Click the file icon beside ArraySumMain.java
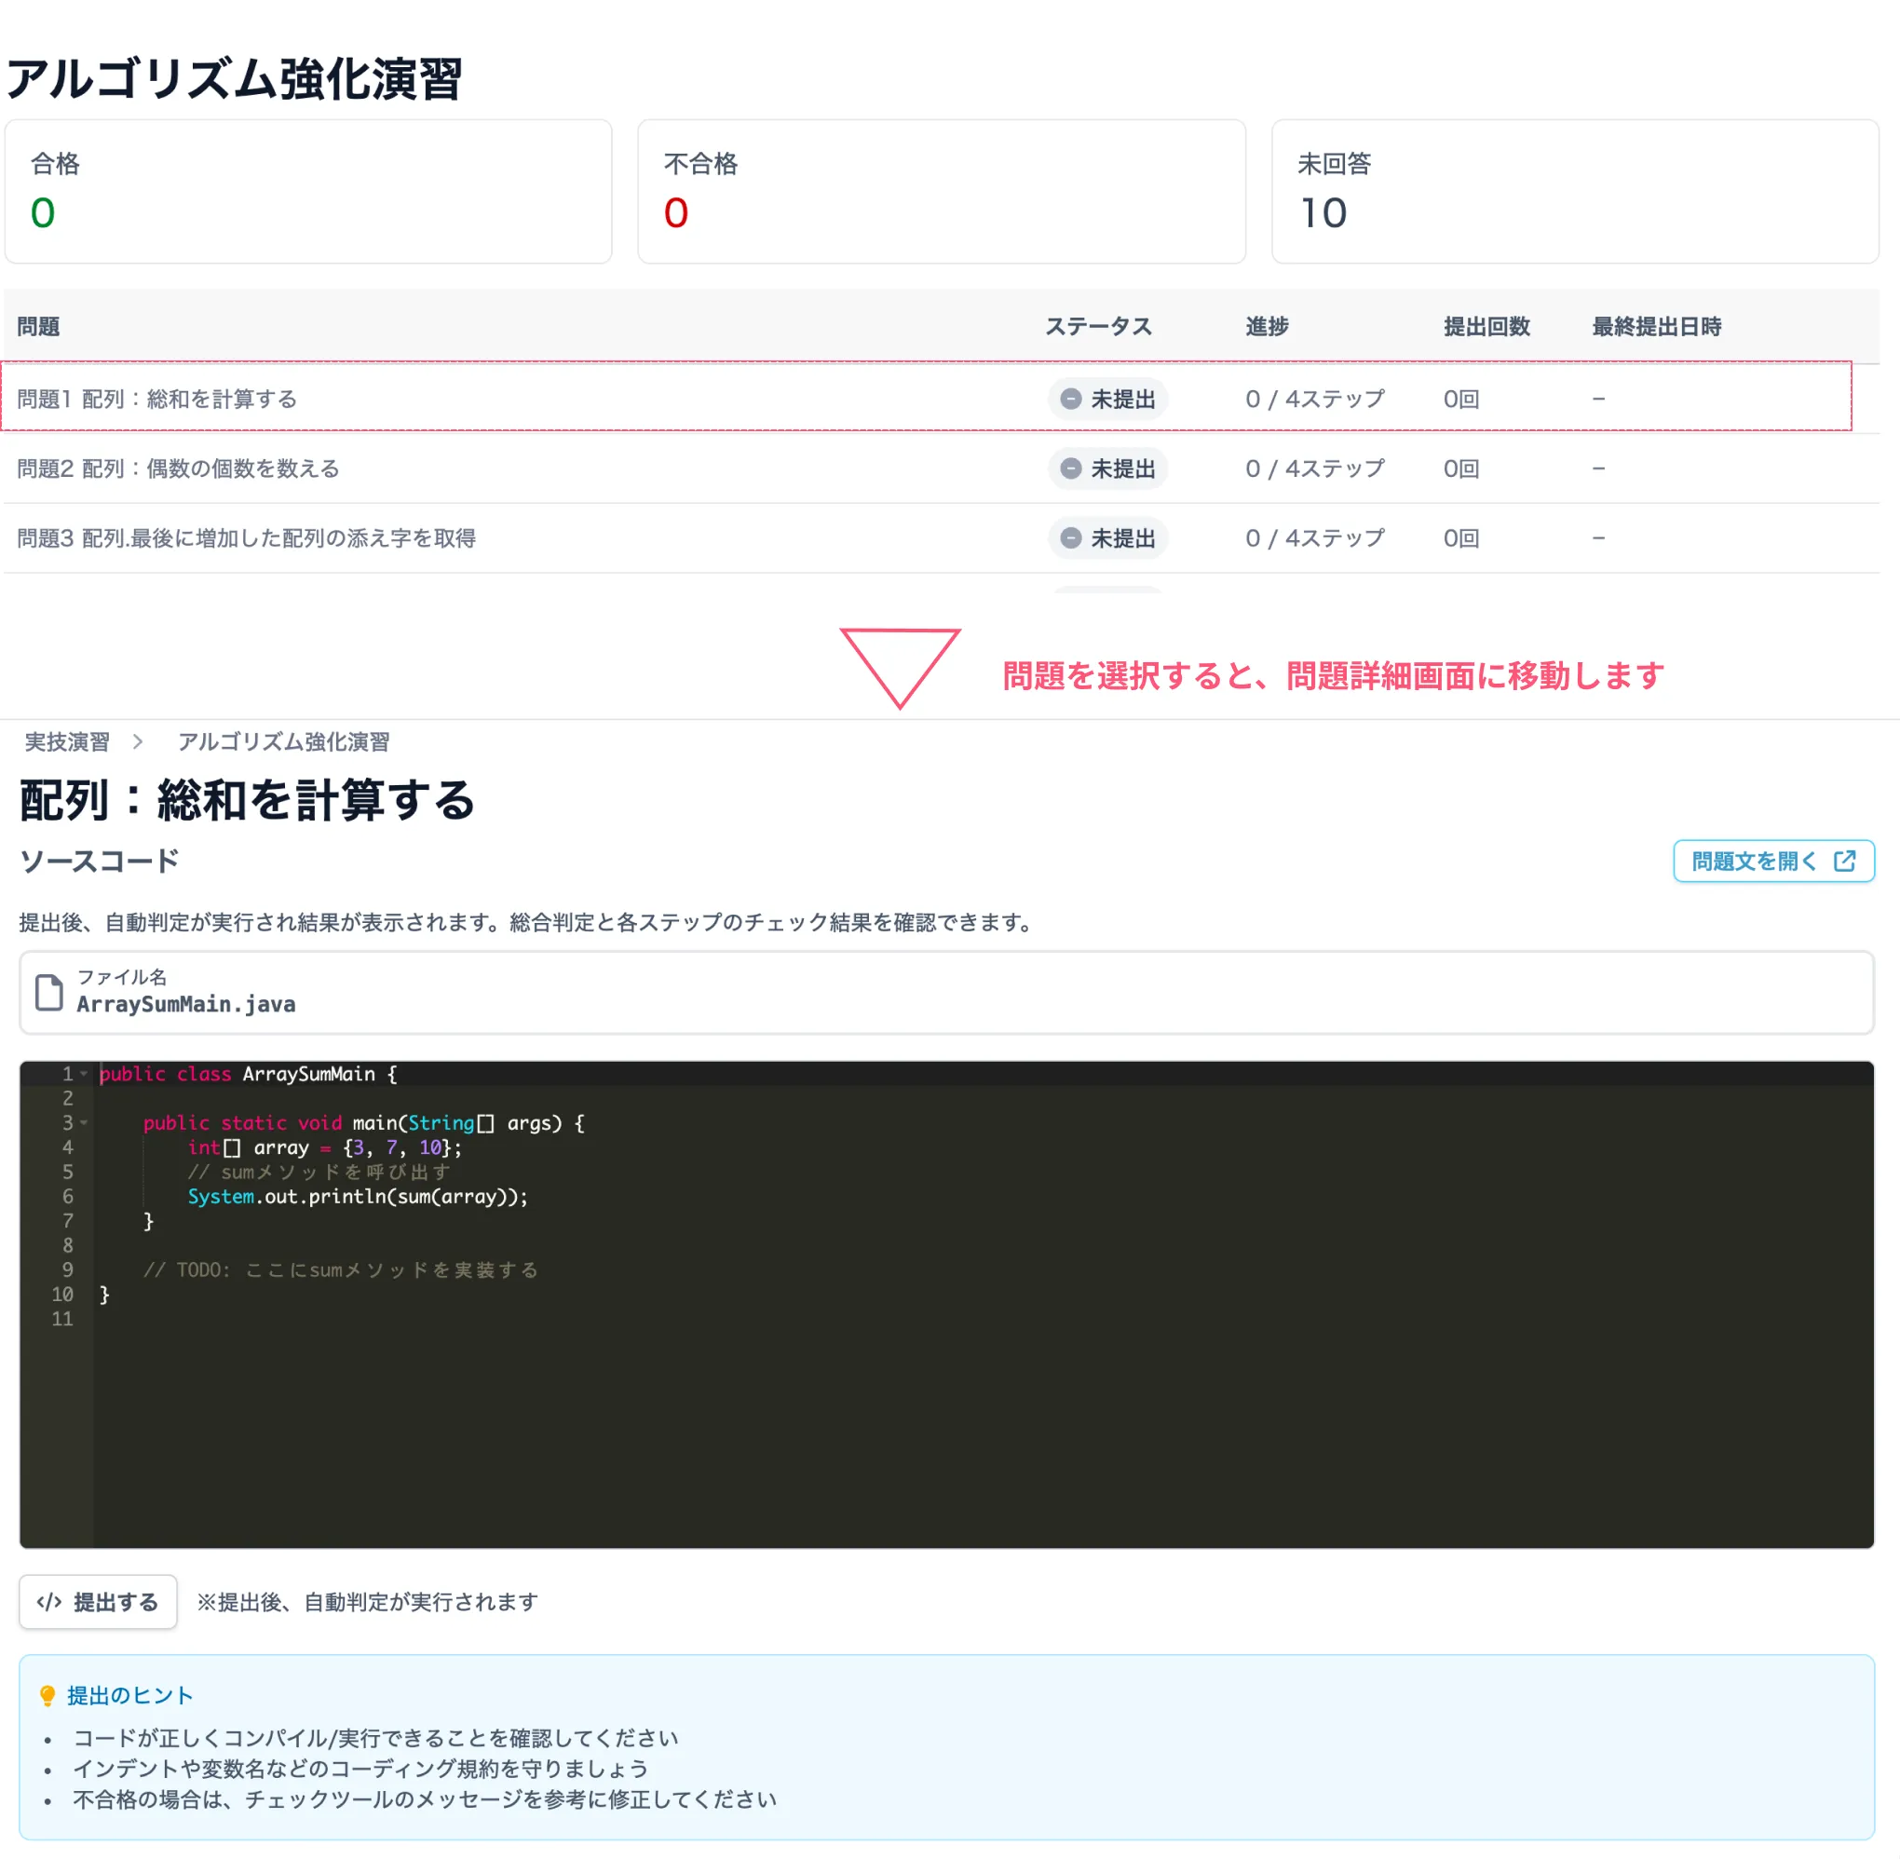Viewport: 1900px width, 1859px height. (x=49, y=992)
